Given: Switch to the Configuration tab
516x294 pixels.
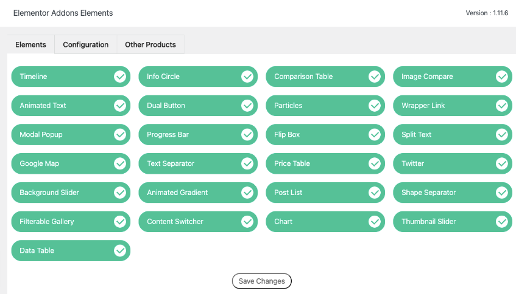Looking at the screenshot, I should (x=86, y=45).
